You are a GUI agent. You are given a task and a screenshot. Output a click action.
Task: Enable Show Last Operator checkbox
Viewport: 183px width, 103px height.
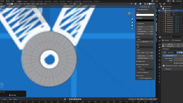[x=137, y=72]
